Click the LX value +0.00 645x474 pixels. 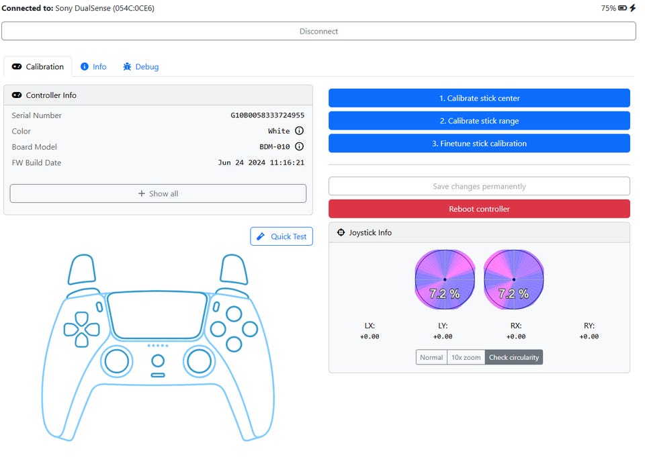(370, 336)
